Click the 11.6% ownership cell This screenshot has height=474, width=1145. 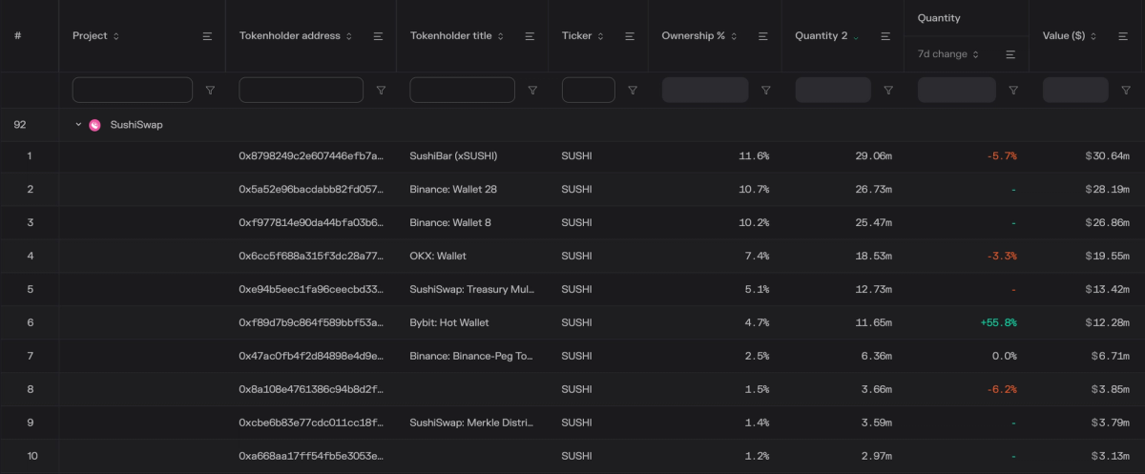tap(756, 155)
